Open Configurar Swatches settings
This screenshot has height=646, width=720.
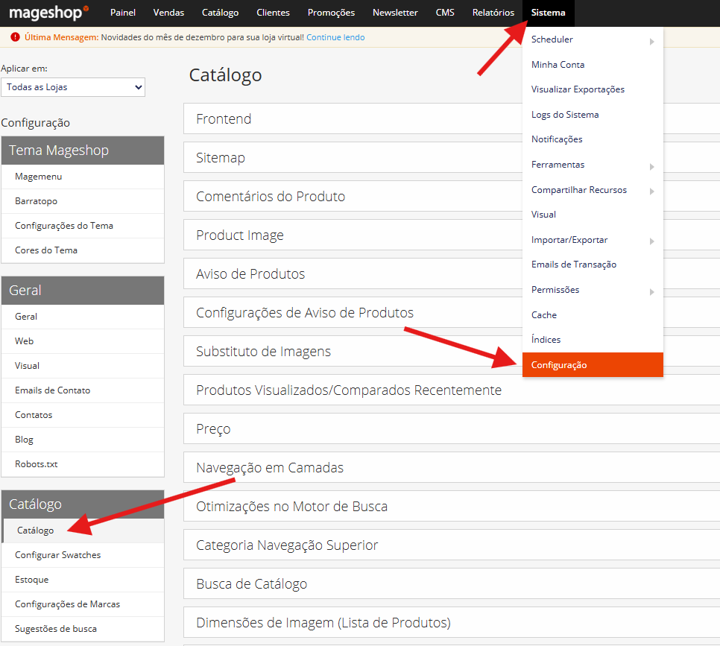57,555
